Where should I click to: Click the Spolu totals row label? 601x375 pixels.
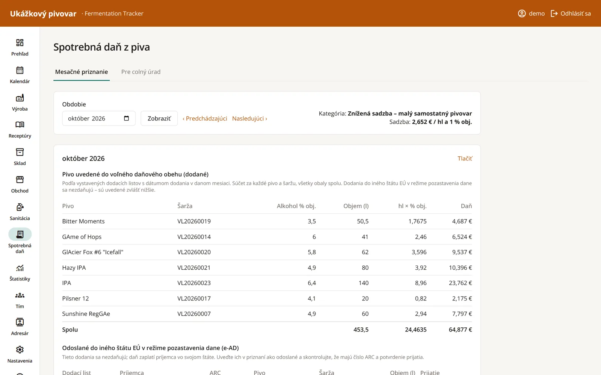pyautogui.click(x=70, y=330)
